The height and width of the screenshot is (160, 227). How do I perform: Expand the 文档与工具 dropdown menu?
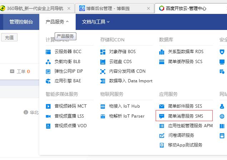(96, 22)
